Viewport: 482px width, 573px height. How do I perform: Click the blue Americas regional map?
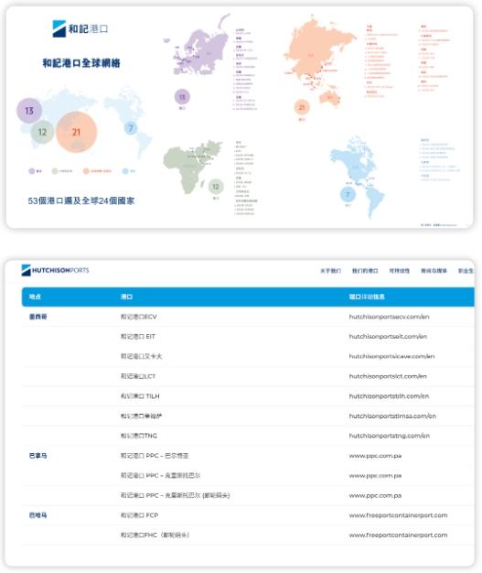(358, 176)
